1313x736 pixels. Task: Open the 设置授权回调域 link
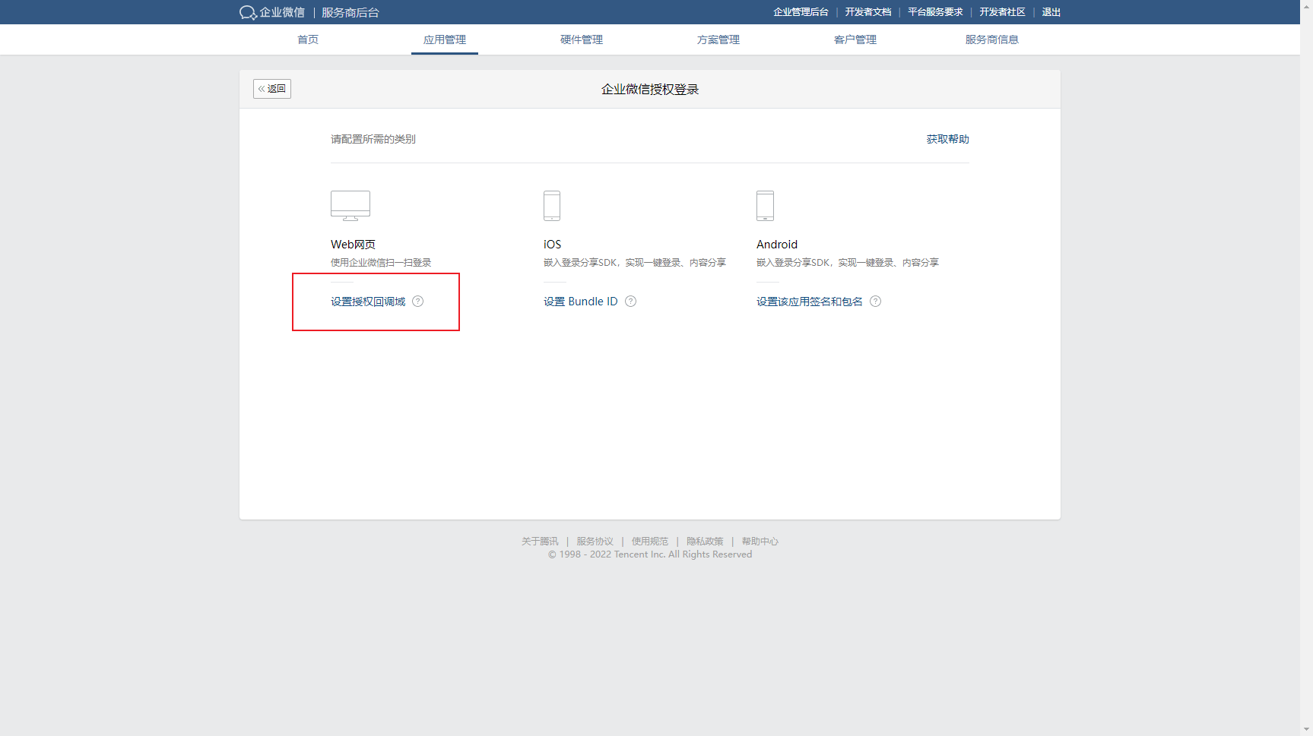click(368, 302)
